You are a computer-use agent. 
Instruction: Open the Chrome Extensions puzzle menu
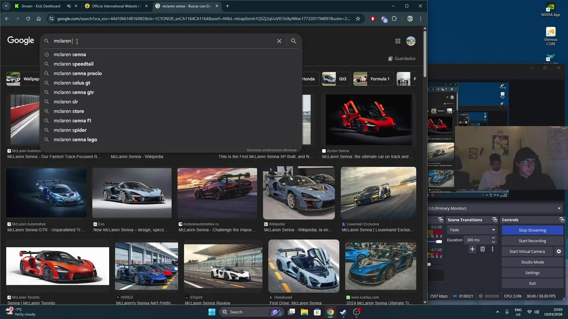394,19
